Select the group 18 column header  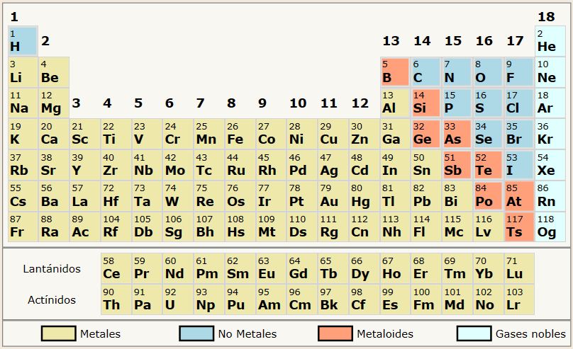click(x=546, y=17)
